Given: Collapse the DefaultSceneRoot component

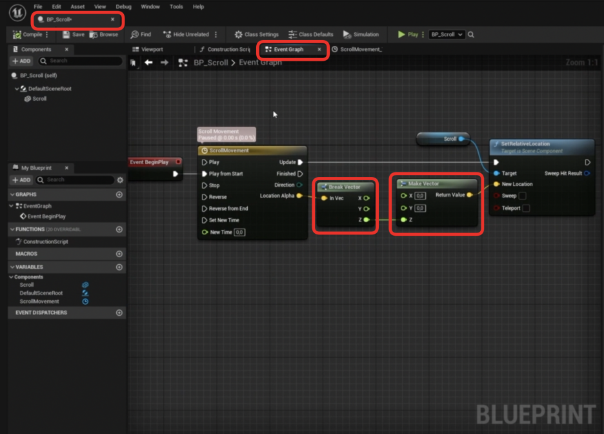Looking at the screenshot, I should (17, 88).
